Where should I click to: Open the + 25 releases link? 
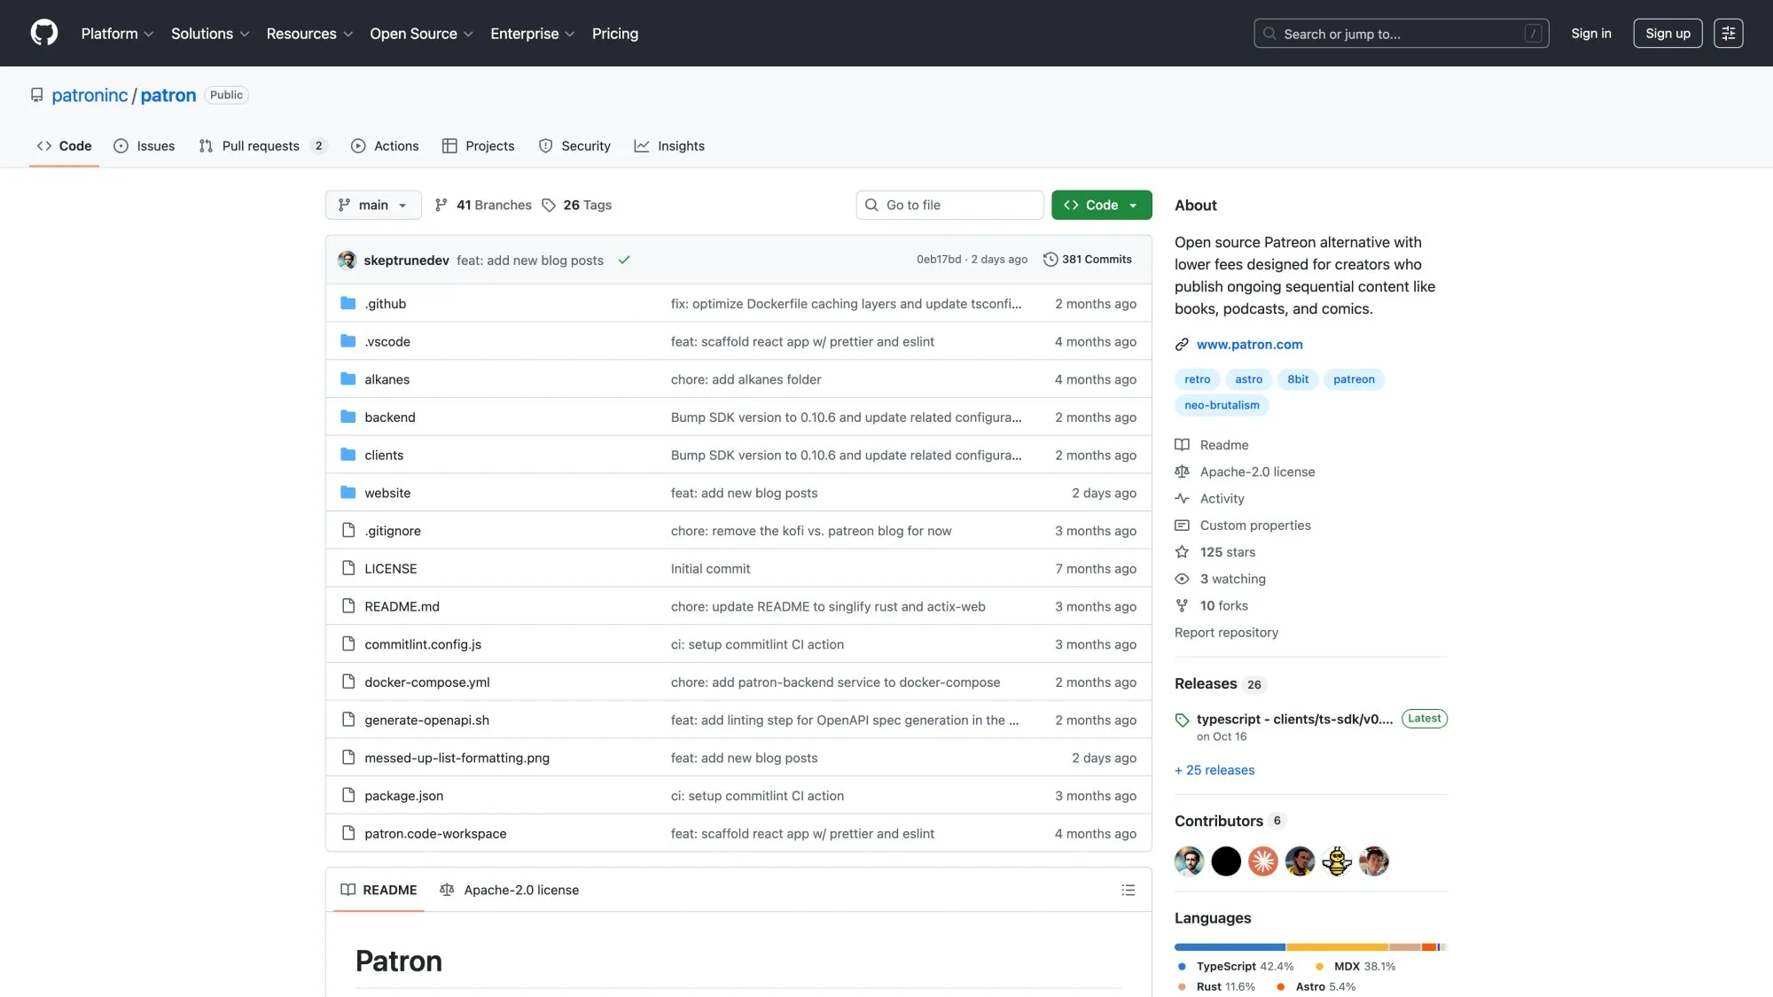1215,769
